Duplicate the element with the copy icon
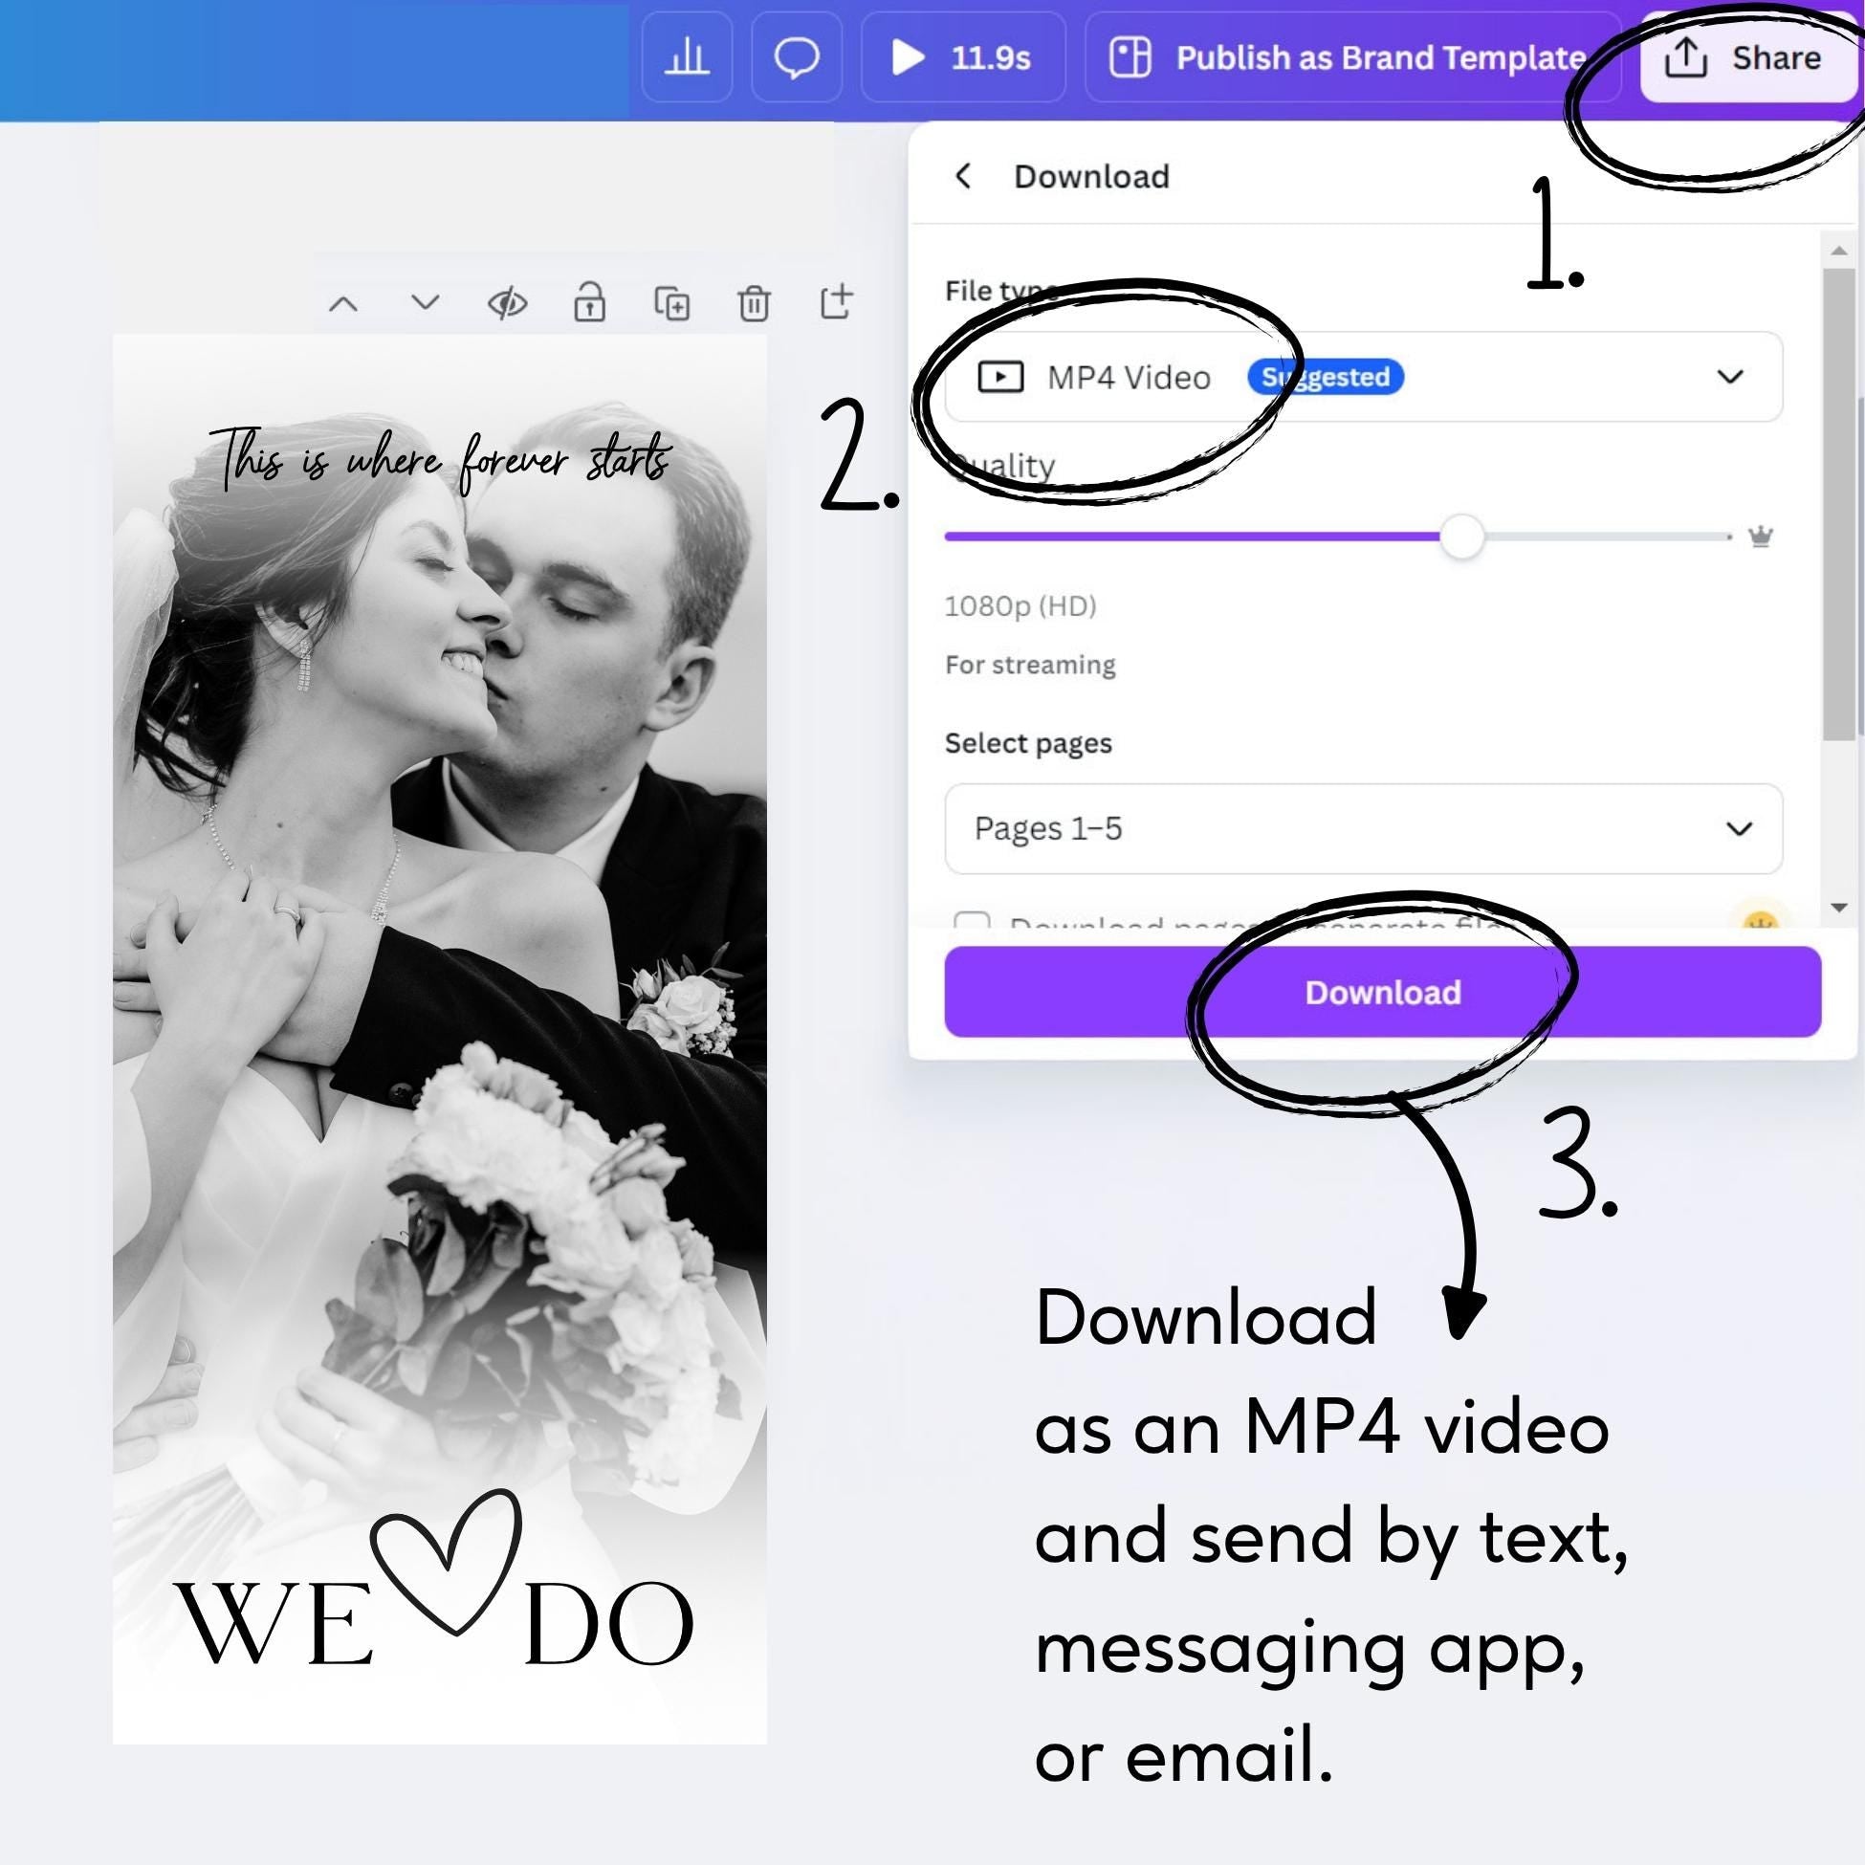1865x1865 pixels. (671, 302)
